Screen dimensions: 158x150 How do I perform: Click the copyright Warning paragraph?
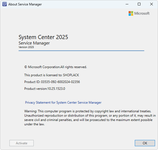(90, 118)
